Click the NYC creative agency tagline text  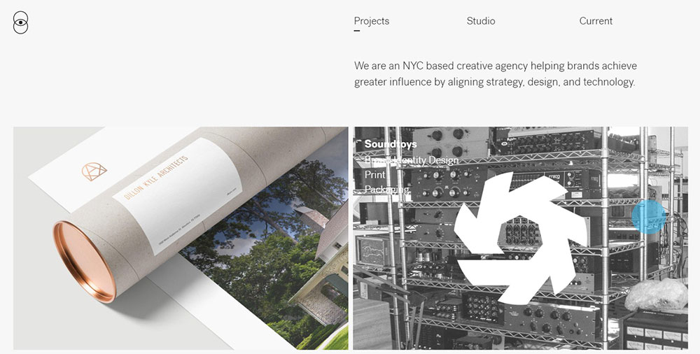point(496,74)
